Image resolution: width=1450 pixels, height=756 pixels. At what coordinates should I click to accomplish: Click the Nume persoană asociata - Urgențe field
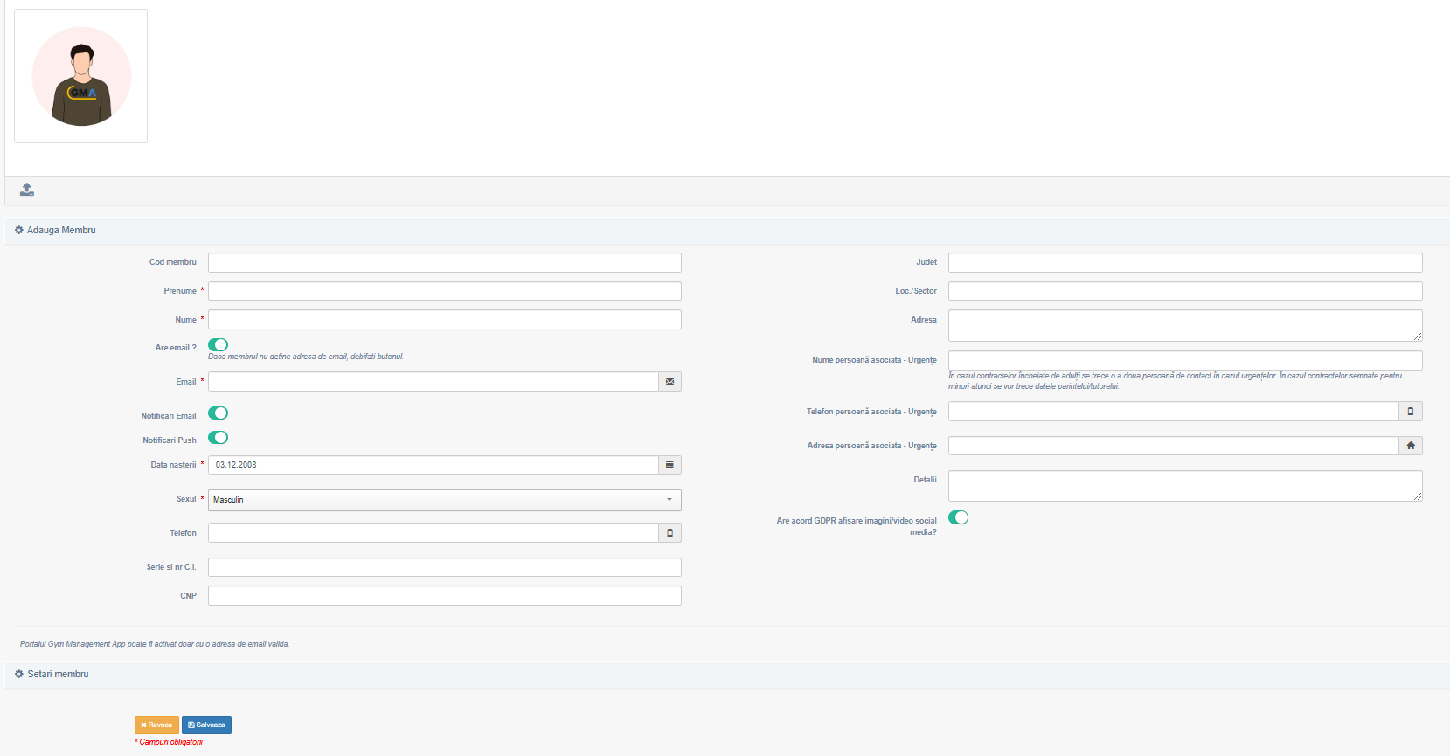coord(1185,360)
